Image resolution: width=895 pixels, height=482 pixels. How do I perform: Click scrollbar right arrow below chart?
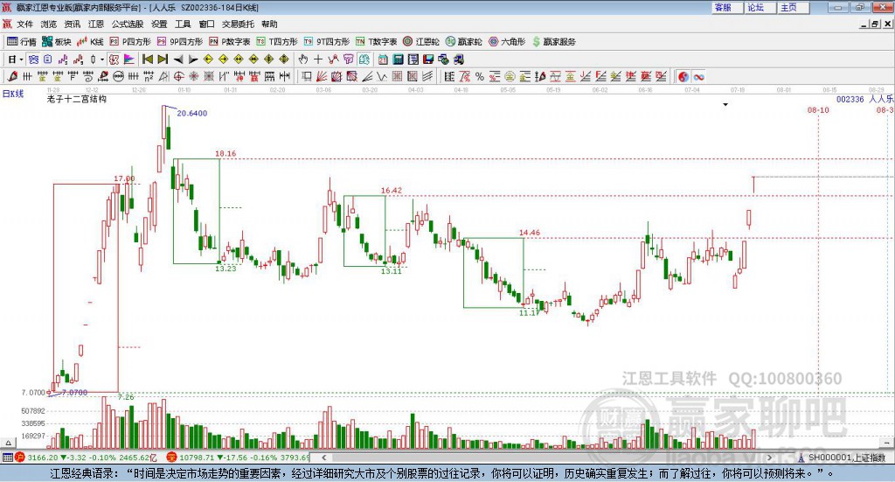pyautogui.click(x=769, y=458)
